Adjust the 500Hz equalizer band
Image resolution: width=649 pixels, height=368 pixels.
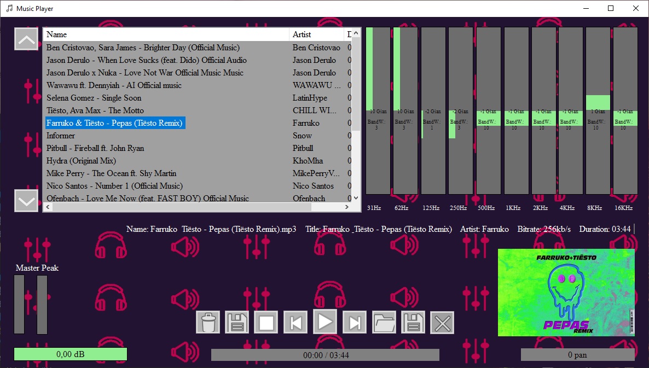point(489,111)
